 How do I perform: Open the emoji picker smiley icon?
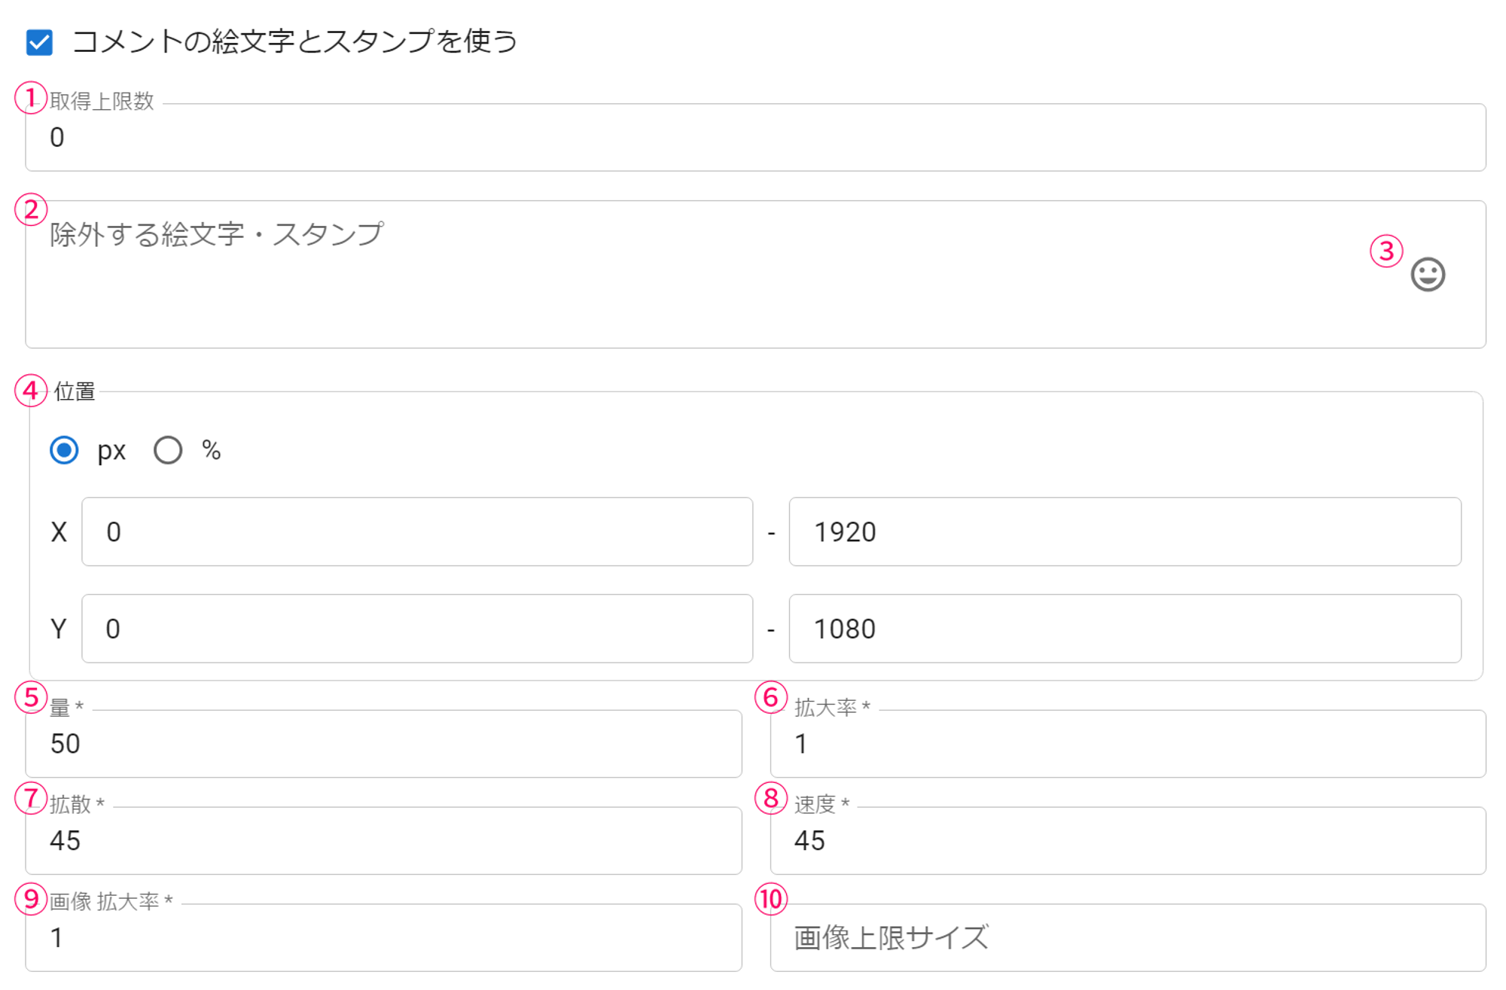pos(1427,274)
